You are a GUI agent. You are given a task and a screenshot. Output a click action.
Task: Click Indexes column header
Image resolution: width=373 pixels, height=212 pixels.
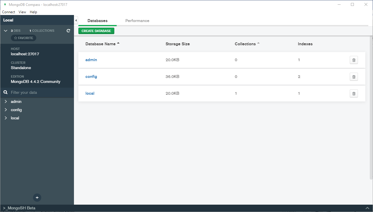[305, 44]
